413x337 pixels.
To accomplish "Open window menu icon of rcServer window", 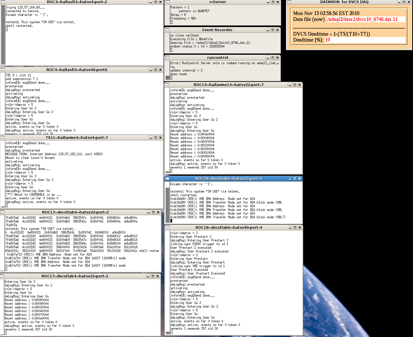I will [x=167, y=2].
